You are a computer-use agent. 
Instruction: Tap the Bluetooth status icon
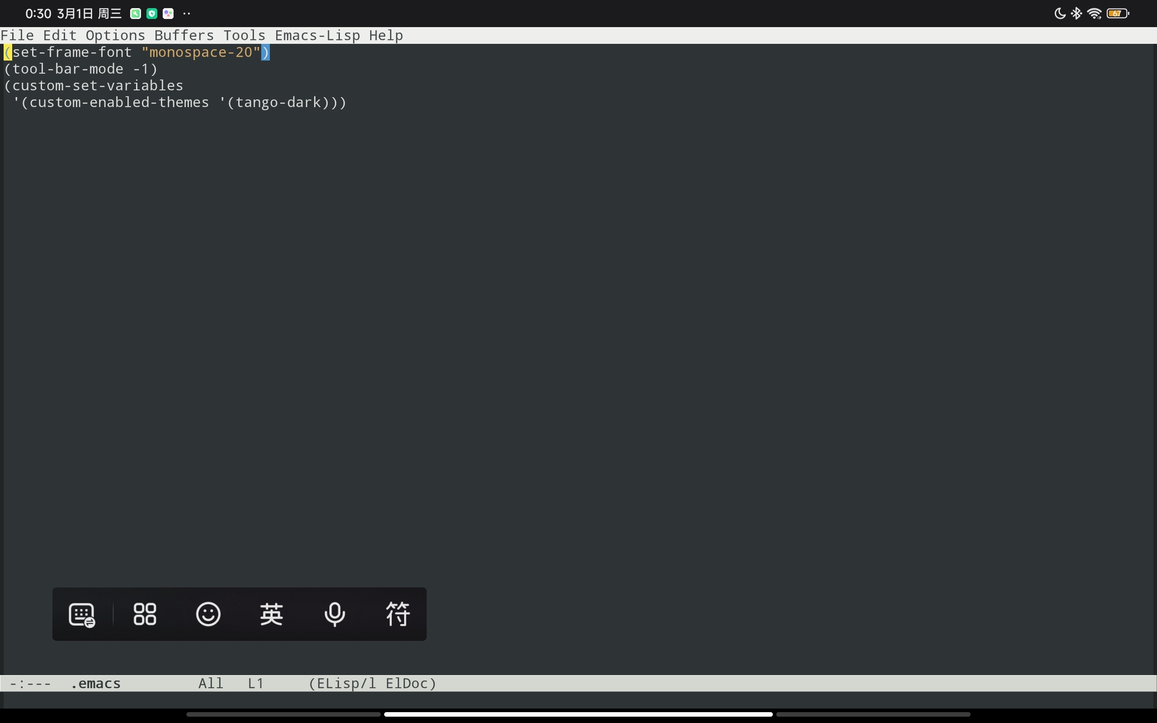click(1077, 14)
